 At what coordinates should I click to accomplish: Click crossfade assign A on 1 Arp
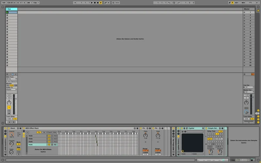[x=10, y=122]
